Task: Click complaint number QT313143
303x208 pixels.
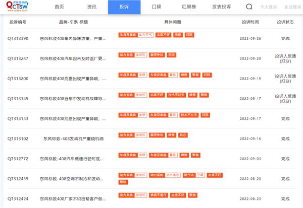Action: pos(18,119)
